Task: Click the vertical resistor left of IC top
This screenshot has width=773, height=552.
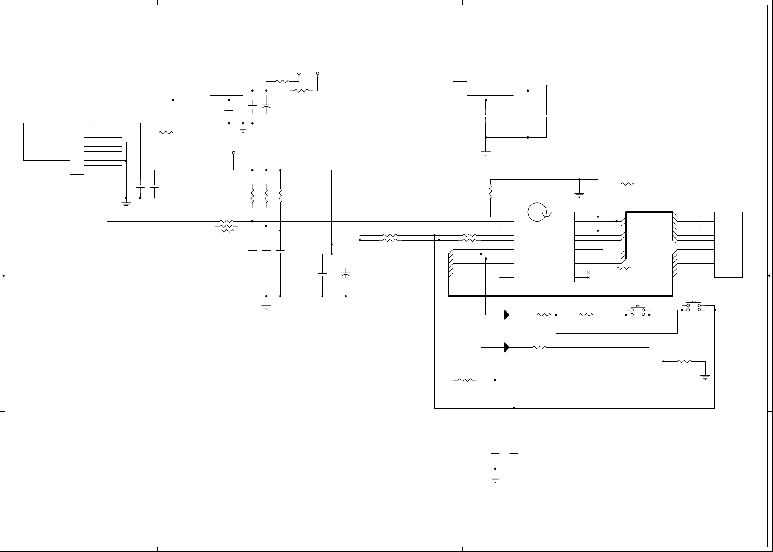Action: pos(491,191)
